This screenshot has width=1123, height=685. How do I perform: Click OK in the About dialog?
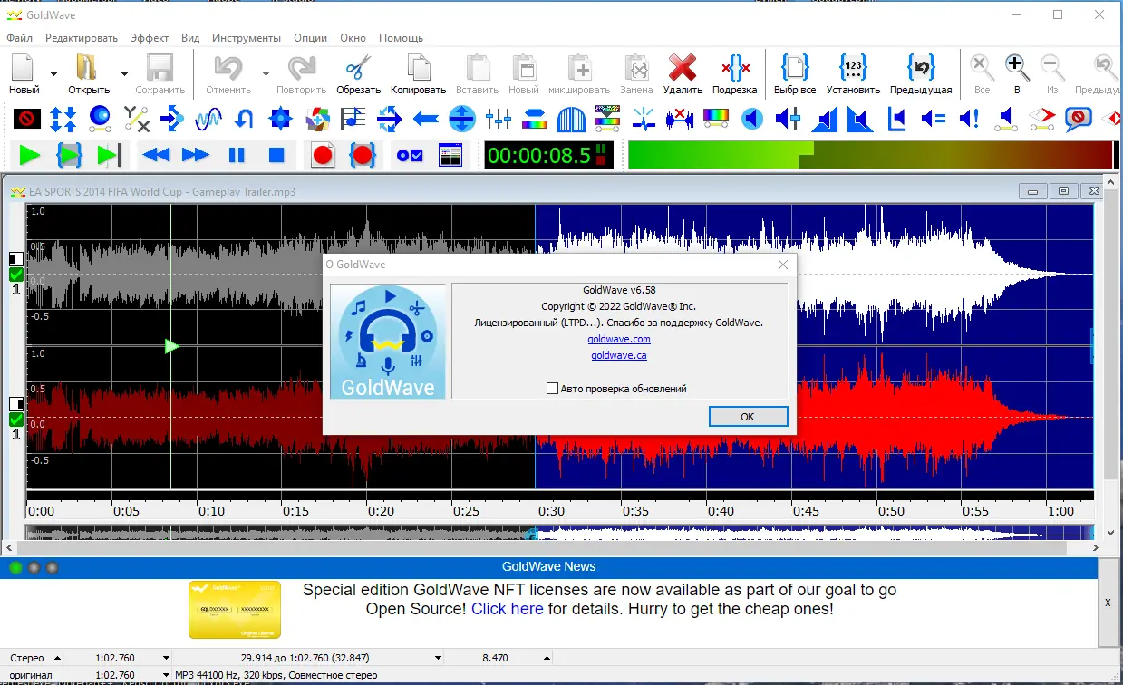pos(748,417)
